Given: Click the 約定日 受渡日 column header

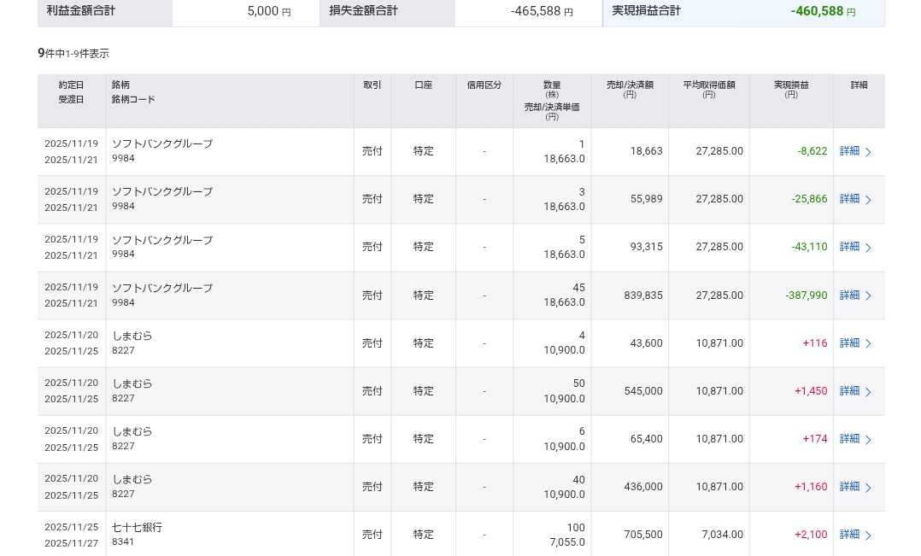Looking at the screenshot, I should 71,92.
